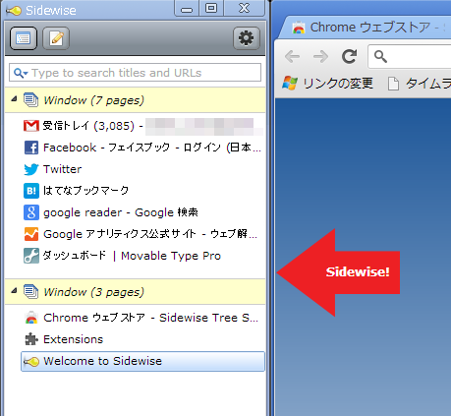Click the Twitter bird icon
The height and width of the screenshot is (416, 451).
[31, 169]
